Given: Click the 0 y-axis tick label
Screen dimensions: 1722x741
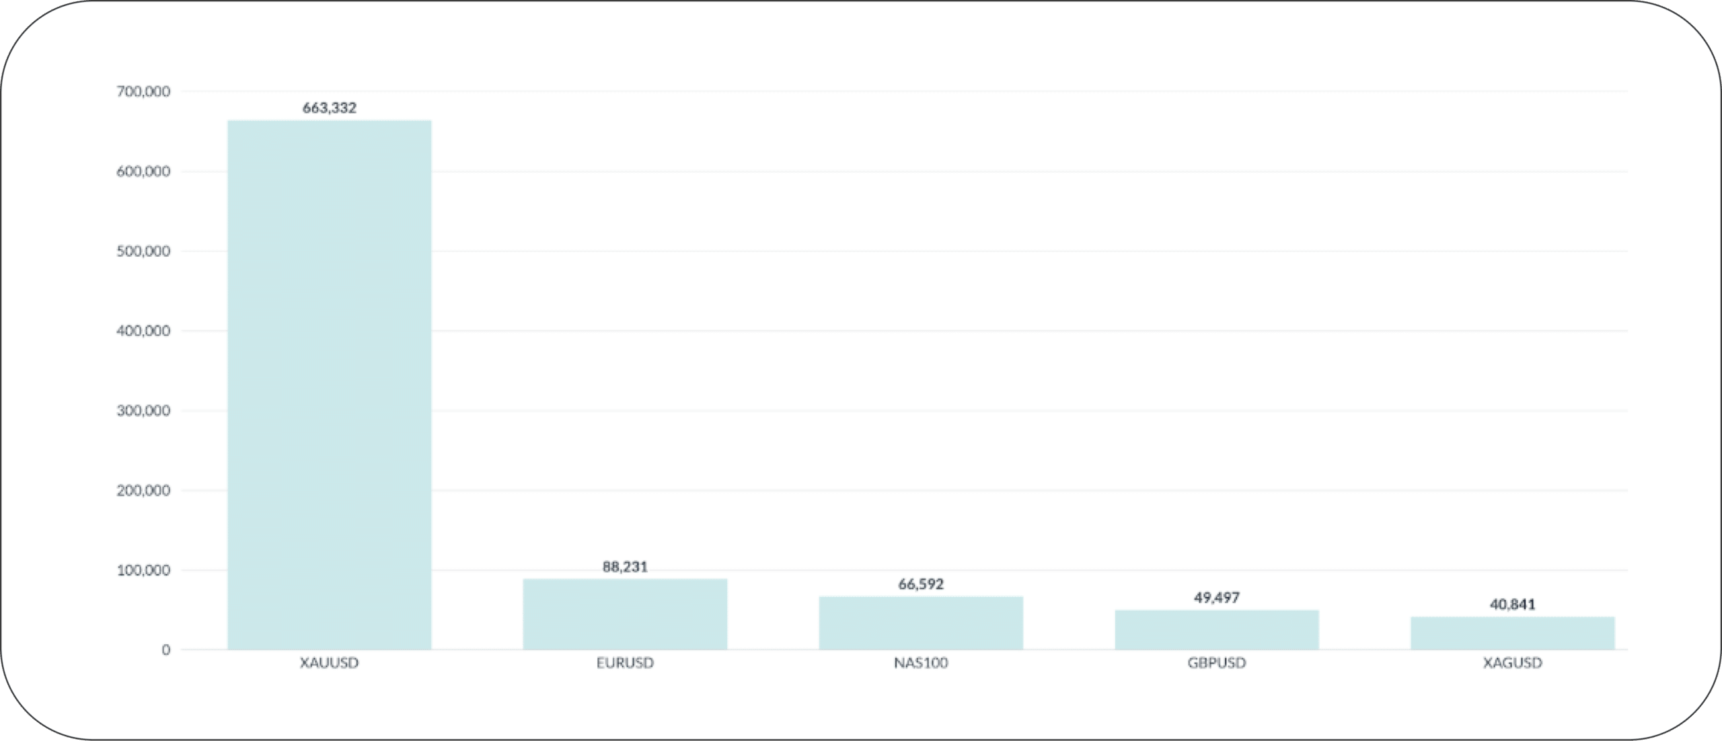Looking at the screenshot, I should click(x=165, y=650).
